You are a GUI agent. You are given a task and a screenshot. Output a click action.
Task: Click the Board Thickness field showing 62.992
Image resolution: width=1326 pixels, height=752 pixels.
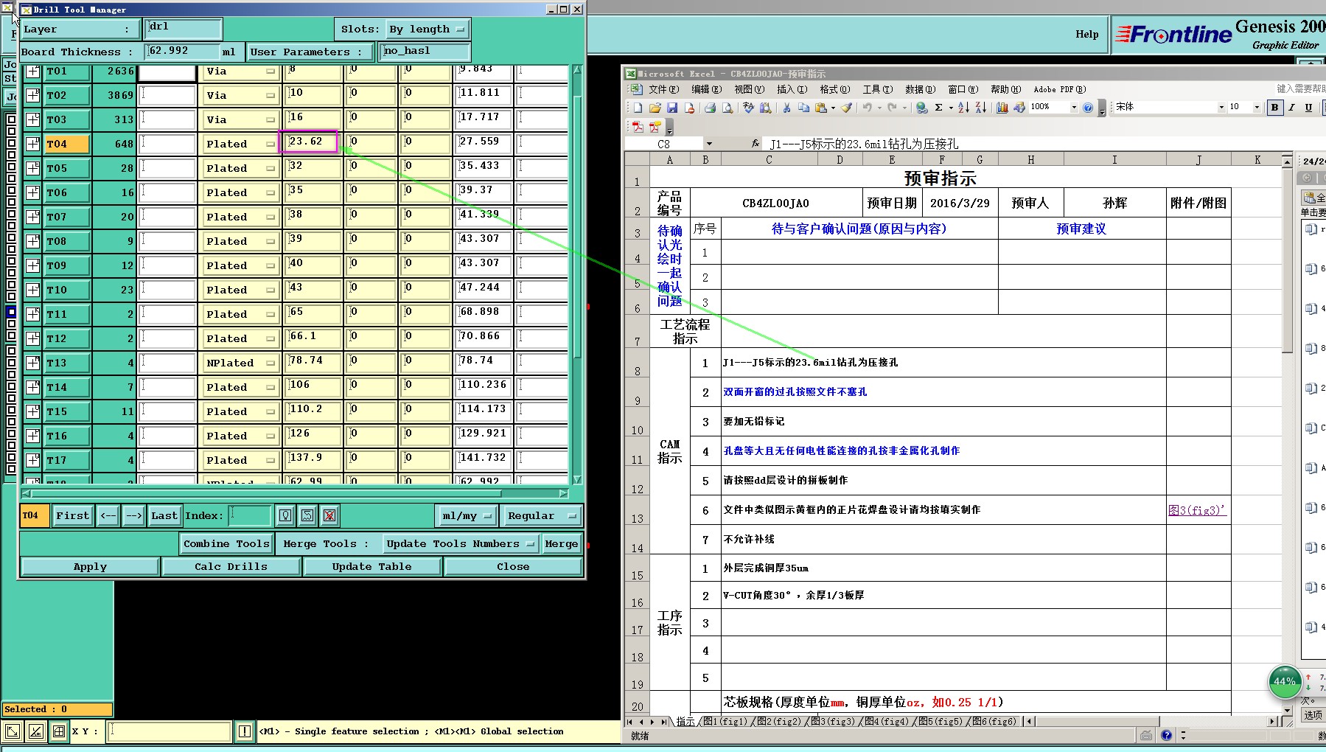coord(182,51)
